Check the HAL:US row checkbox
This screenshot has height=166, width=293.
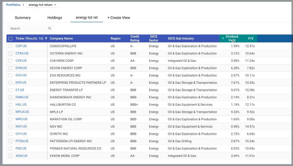coord(11,105)
